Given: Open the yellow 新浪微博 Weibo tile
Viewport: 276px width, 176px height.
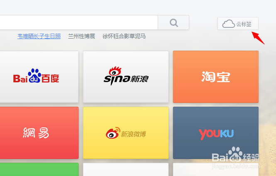Looking at the screenshot, I should (x=126, y=133).
